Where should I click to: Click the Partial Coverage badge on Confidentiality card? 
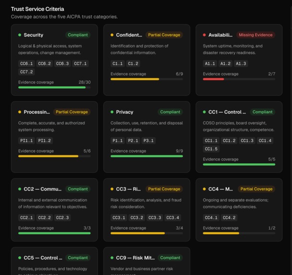164,35
